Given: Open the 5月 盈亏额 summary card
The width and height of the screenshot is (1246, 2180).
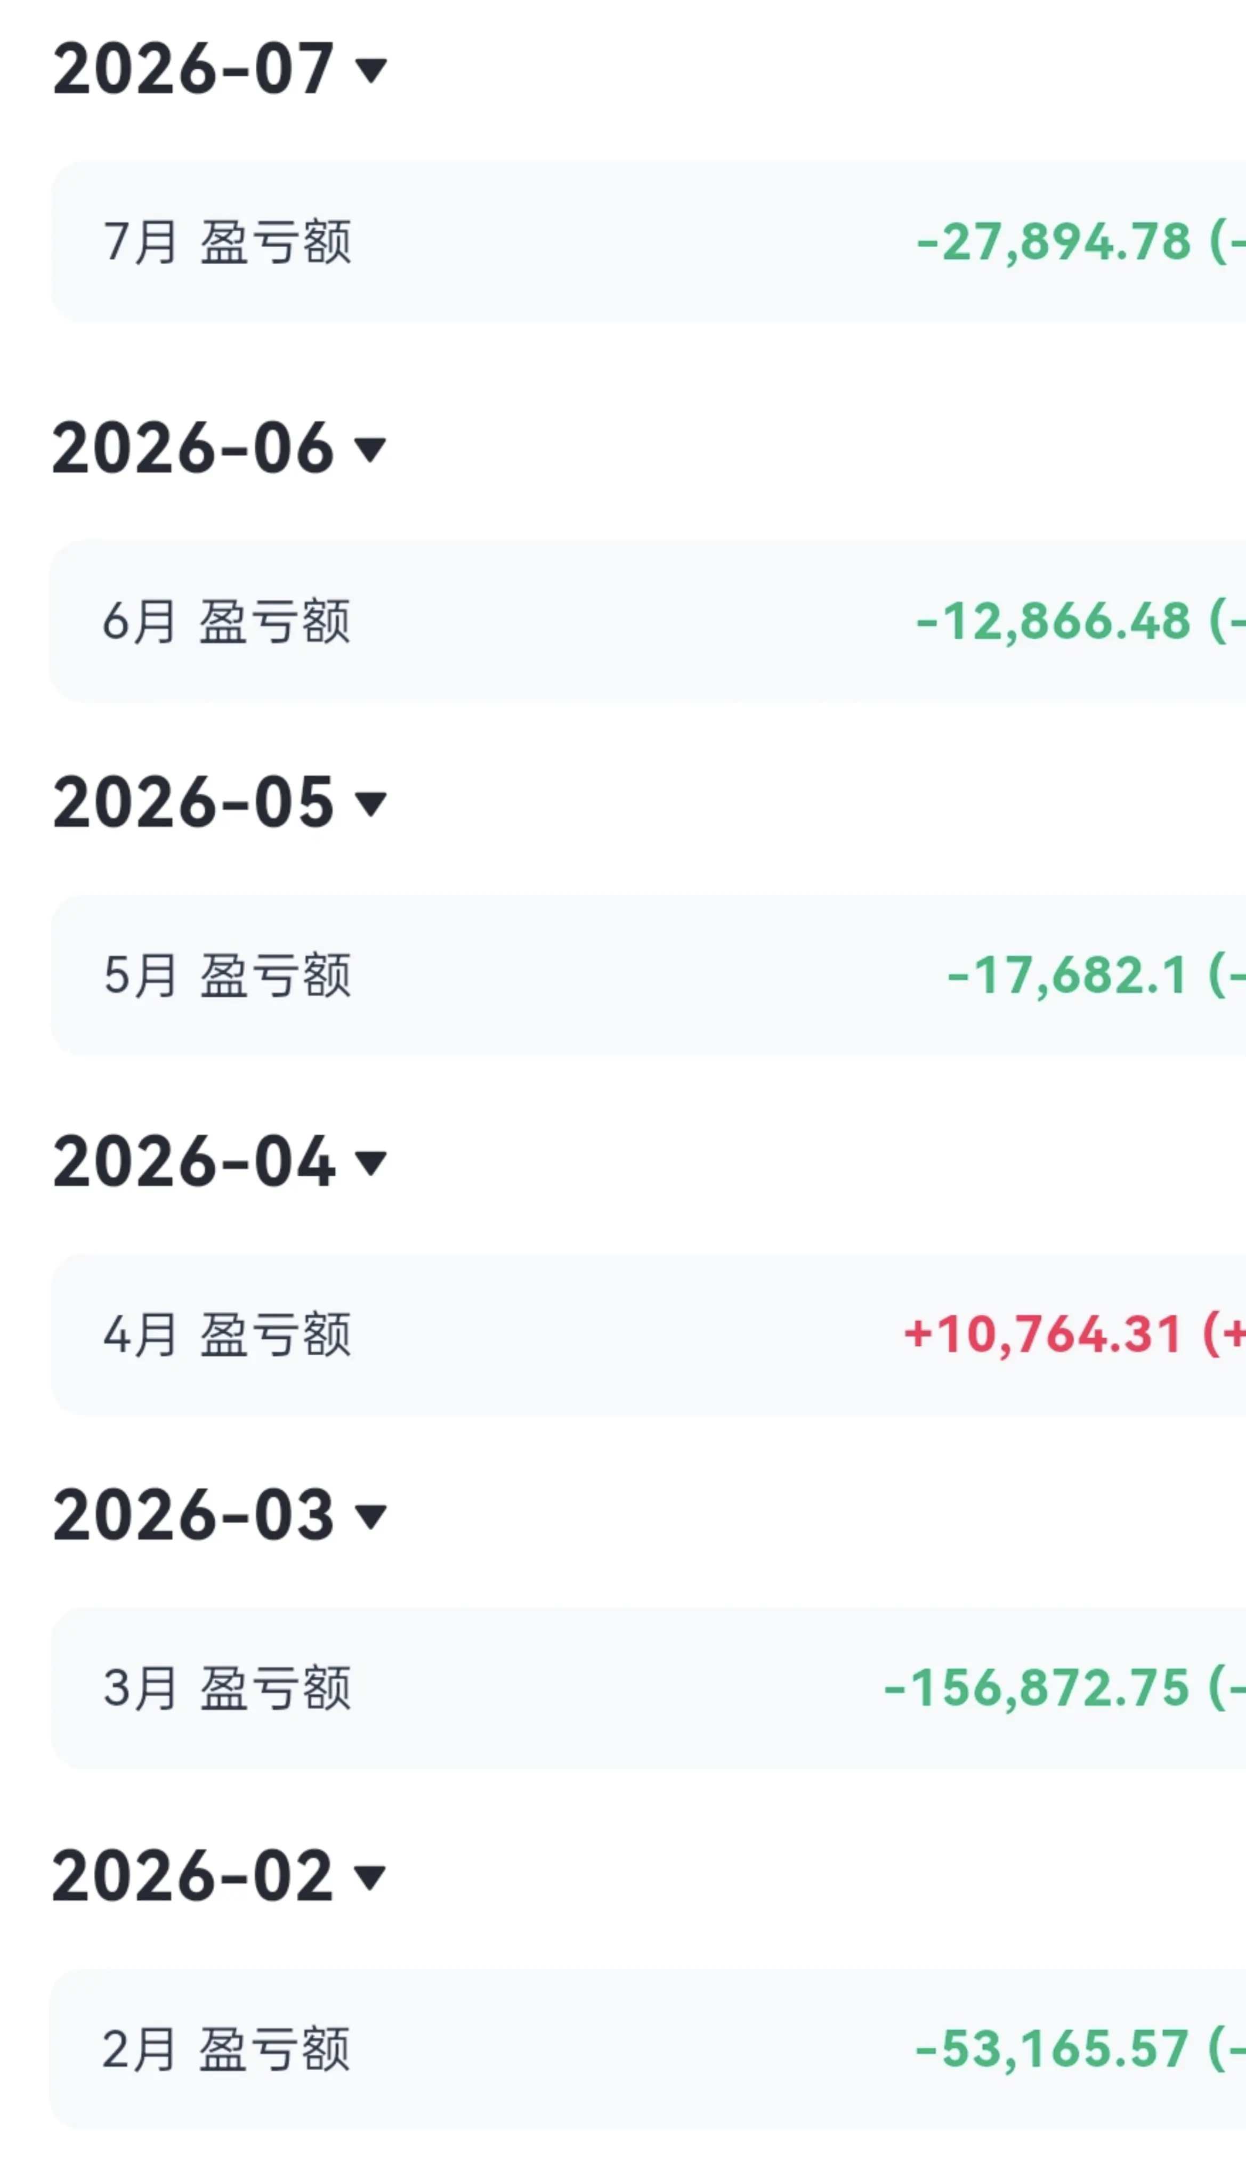Looking at the screenshot, I should [x=649, y=975].
